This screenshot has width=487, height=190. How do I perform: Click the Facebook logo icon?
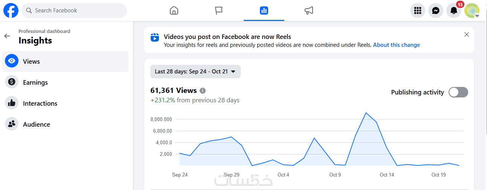click(x=11, y=10)
